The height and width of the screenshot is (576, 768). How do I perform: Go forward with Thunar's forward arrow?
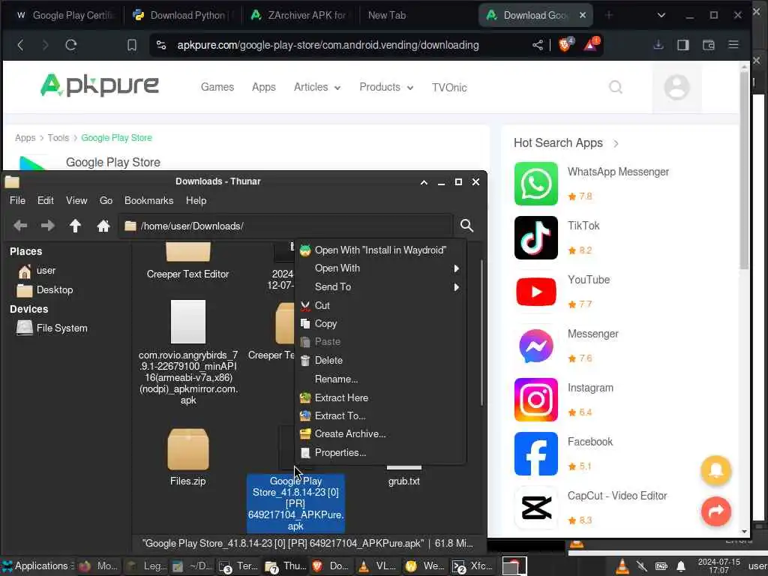coord(47,226)
